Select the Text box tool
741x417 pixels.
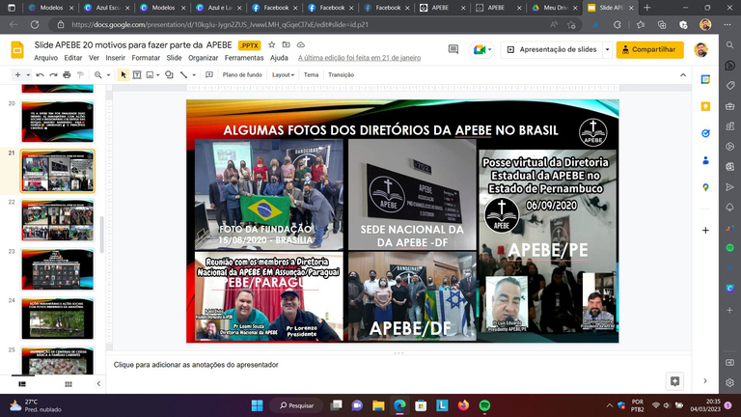[x=137, y=74]
